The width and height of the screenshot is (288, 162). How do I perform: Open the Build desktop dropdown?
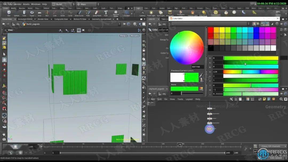click(63, 4)
